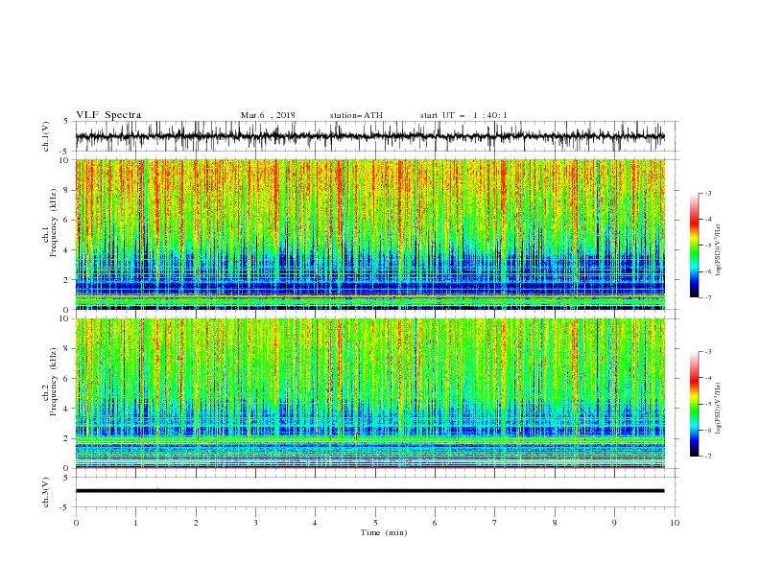Click the ch.2 colorbar "log(PSD)(V²/Hz)" label
760x587 pixels.
(x=719, y=409)
